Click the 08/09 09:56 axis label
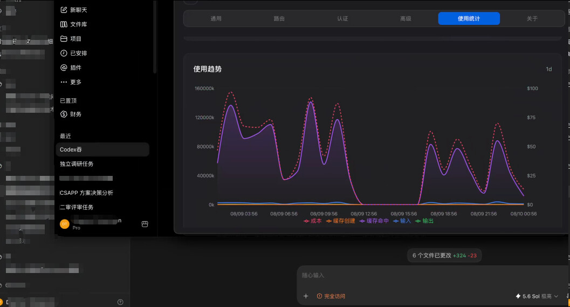 coord(324,214)
